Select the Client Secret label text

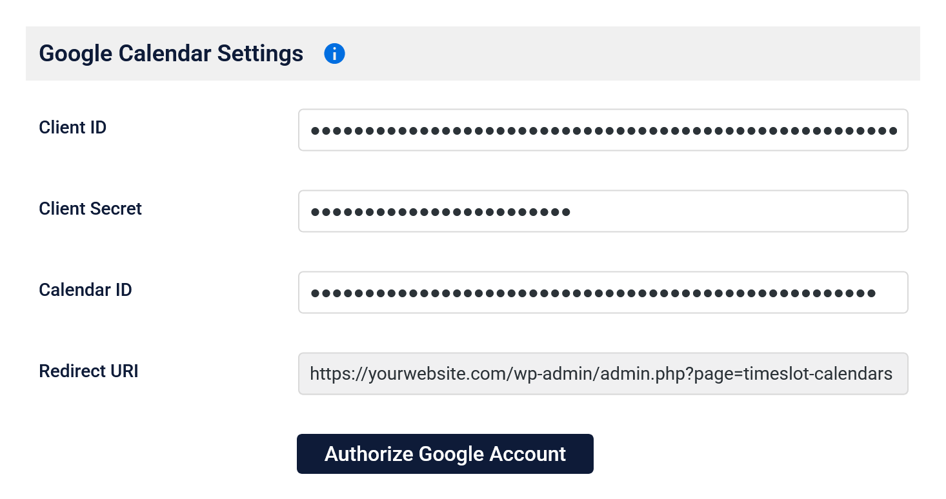click(90, 208)
